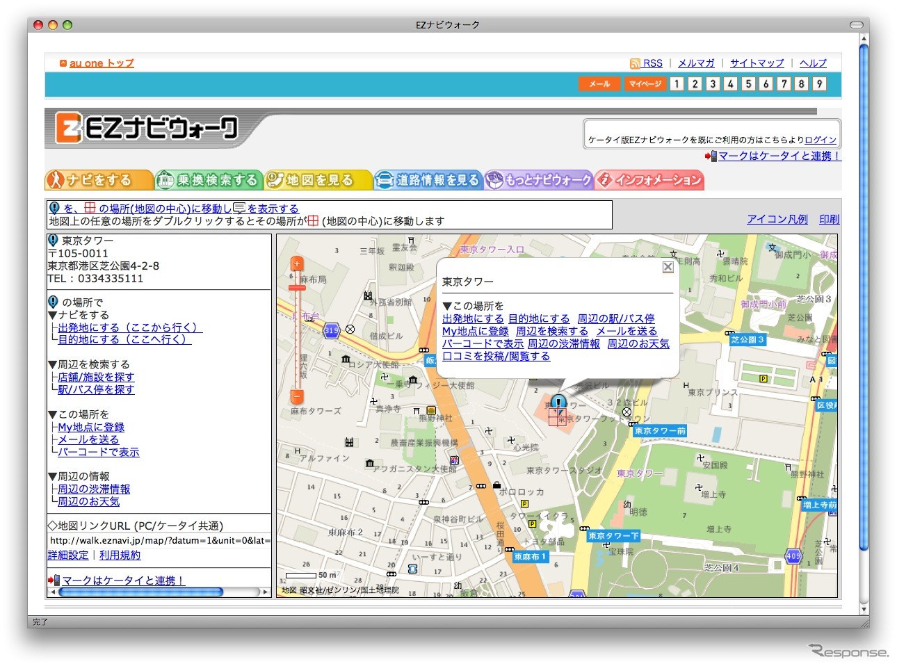Click the 東京タワー下 stop label on map
Viewport: 897px width, 666px height.
[x=613, y=536]
